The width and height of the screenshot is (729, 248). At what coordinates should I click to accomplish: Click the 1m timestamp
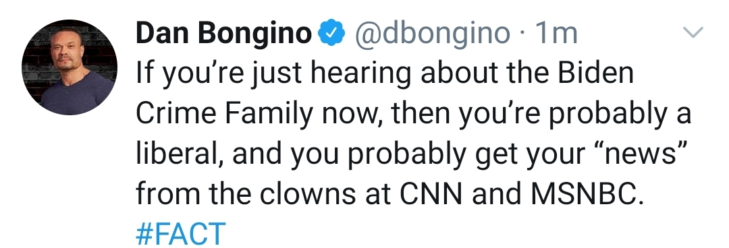556,34
